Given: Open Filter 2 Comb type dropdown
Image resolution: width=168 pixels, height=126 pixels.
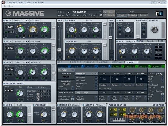Looking at the screenshot, I should click(90, 41).
